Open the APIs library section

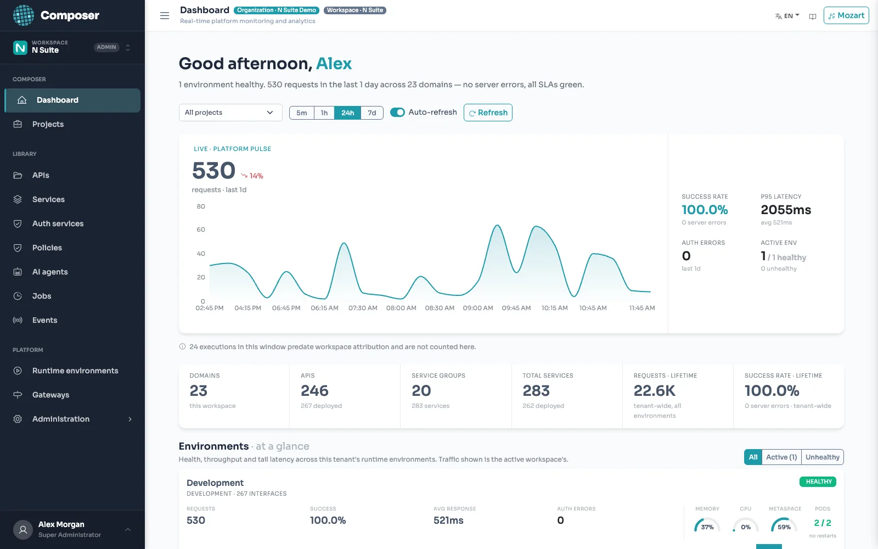tap(72, 175)
